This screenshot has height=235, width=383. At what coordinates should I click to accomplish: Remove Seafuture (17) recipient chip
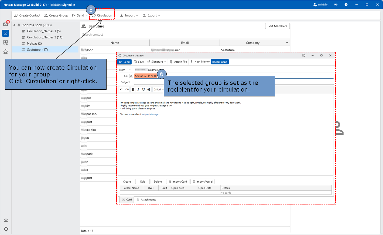pyautogui.click(x=155, y=76)
